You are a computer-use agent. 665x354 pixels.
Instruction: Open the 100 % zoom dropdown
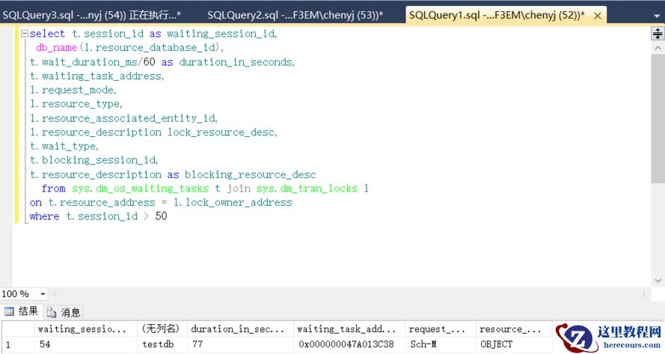pos(43,294)
